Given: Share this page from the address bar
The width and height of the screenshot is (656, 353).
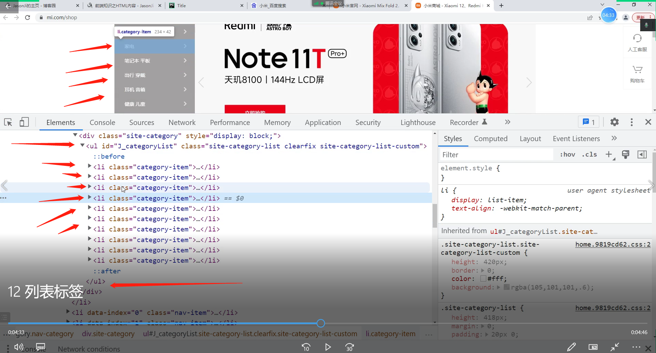Looking at the screenshot, I should click(590, 18).
